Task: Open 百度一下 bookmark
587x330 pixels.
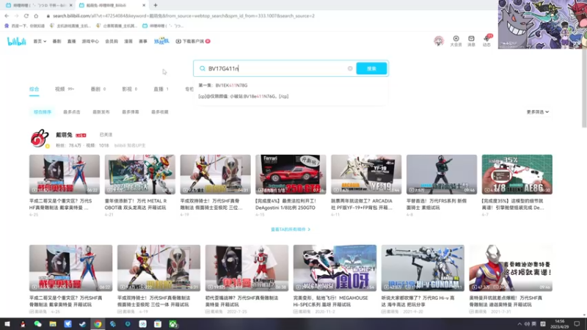Action: pos(24,26)
